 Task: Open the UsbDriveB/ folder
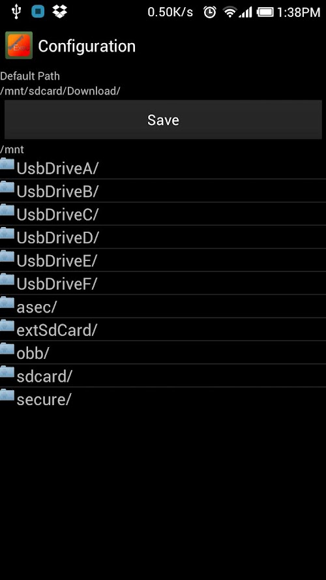tap(163, 191)
